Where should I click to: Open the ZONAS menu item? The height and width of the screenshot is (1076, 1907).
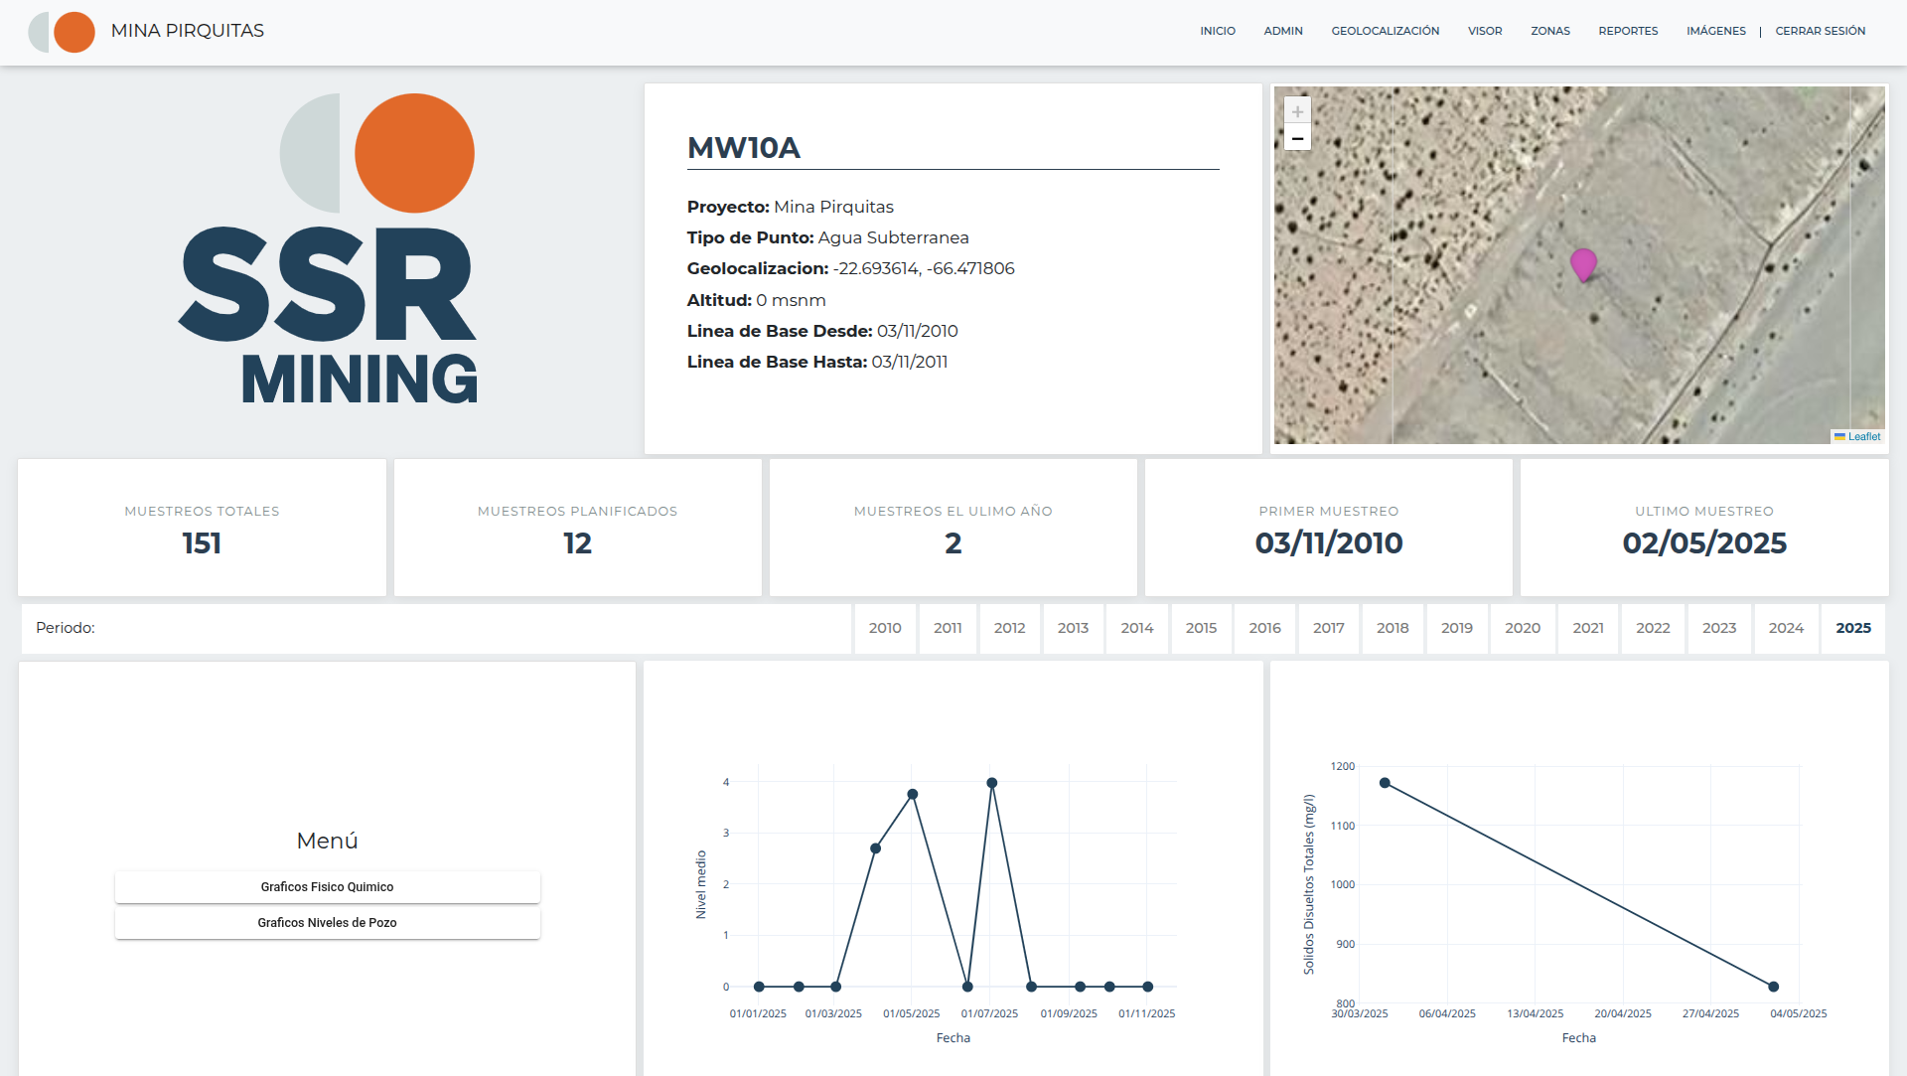point(1549,31)
